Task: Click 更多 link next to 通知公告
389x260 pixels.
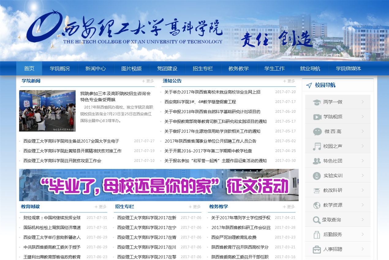Action: (x=289, y=81)
